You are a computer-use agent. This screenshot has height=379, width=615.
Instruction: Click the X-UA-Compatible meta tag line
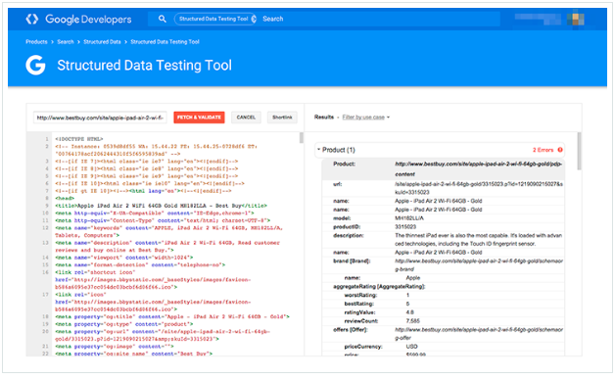(155, 213)
